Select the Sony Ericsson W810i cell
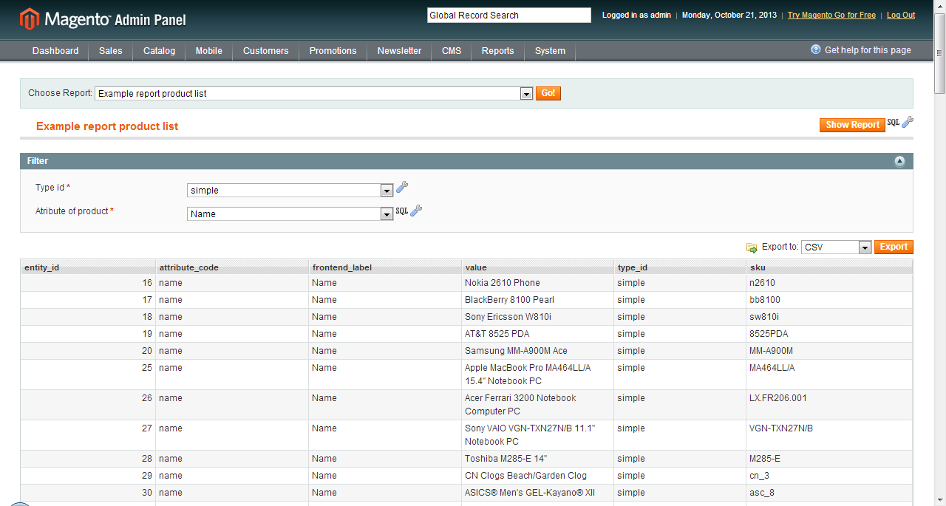 538,317
